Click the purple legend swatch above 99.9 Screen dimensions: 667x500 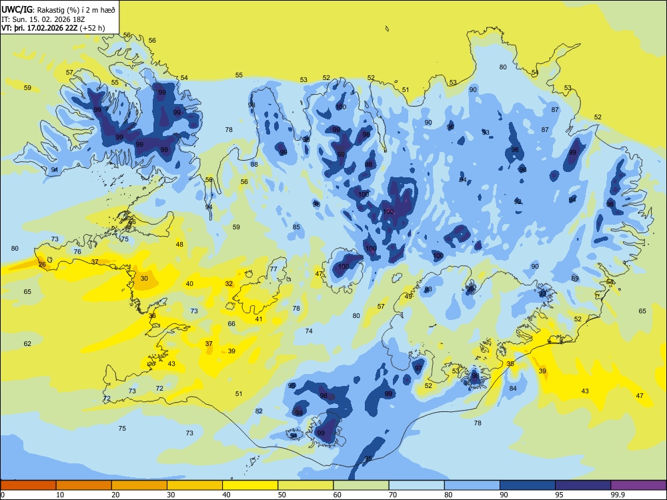coord(638,485)
